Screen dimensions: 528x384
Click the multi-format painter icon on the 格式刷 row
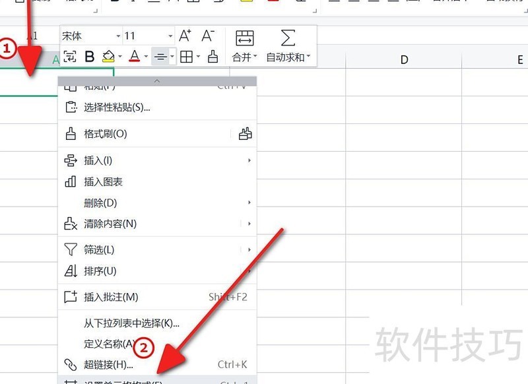(x=245, y=134)
